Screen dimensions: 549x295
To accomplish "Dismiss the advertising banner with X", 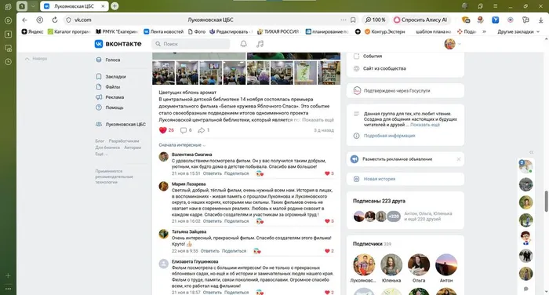I will click(458, 159).
